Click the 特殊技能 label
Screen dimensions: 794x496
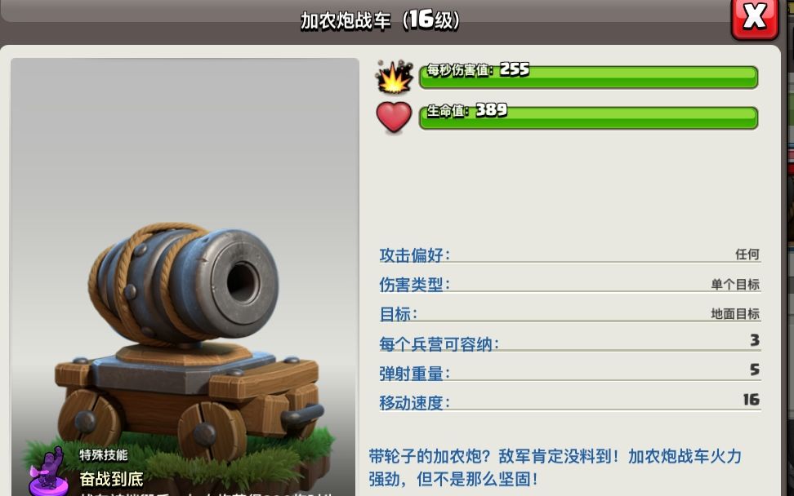pos(103,454)
